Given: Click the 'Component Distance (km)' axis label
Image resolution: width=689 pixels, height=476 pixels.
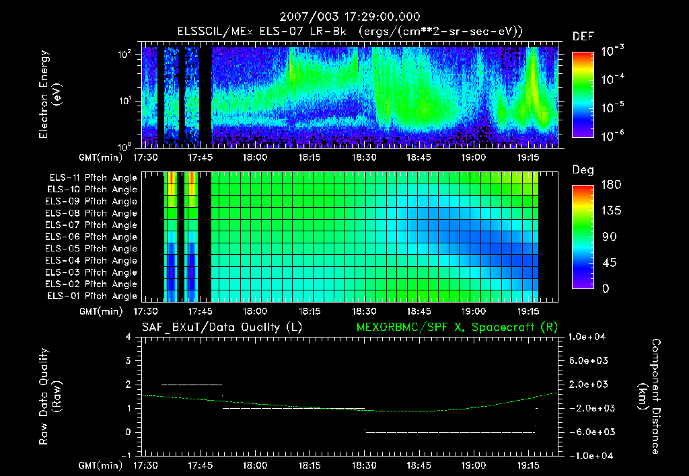Looking at the screenshot, I should pyautogui.click(x=649, y=397).
